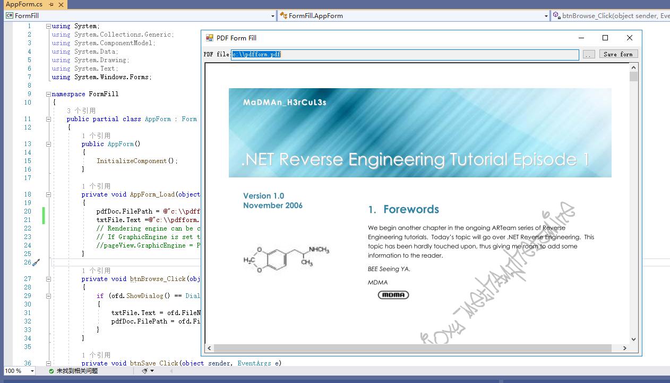Open the member dropdown showing btnBrowse_Click
670x383 pixels.
[611, 16]
